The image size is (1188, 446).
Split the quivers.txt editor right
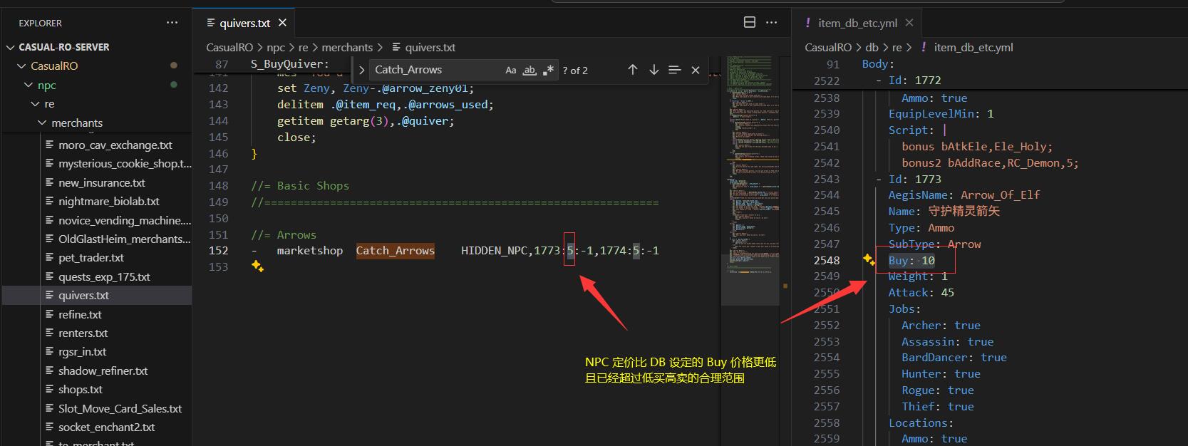coord(750,23)
